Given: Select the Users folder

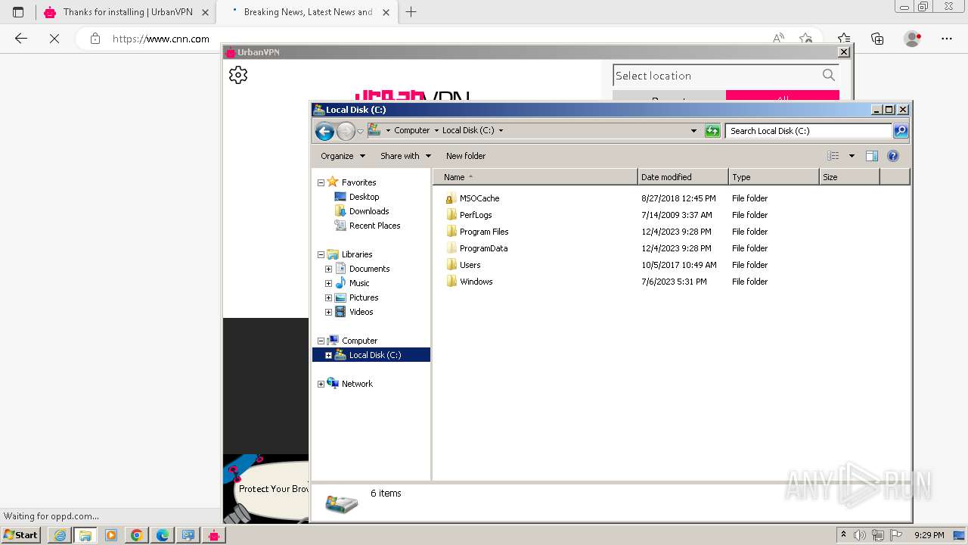Looking at the screenshot, I should 470,265.
